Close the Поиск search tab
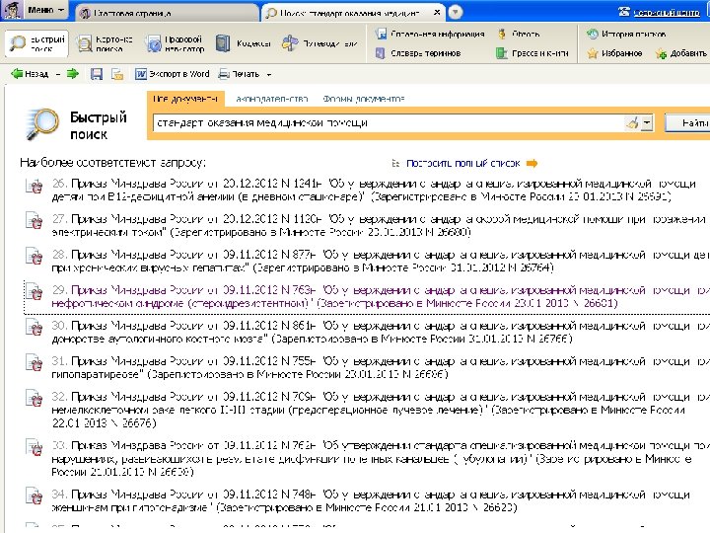Image resolution: width=710 pixels, height=533 pixels. pyautogui.click(x=437, y=12)
